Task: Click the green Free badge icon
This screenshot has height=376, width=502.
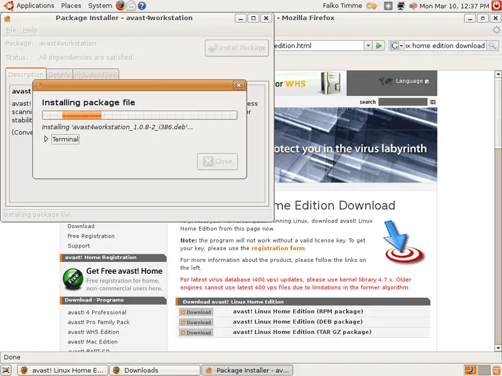Action: pos(73,279)
